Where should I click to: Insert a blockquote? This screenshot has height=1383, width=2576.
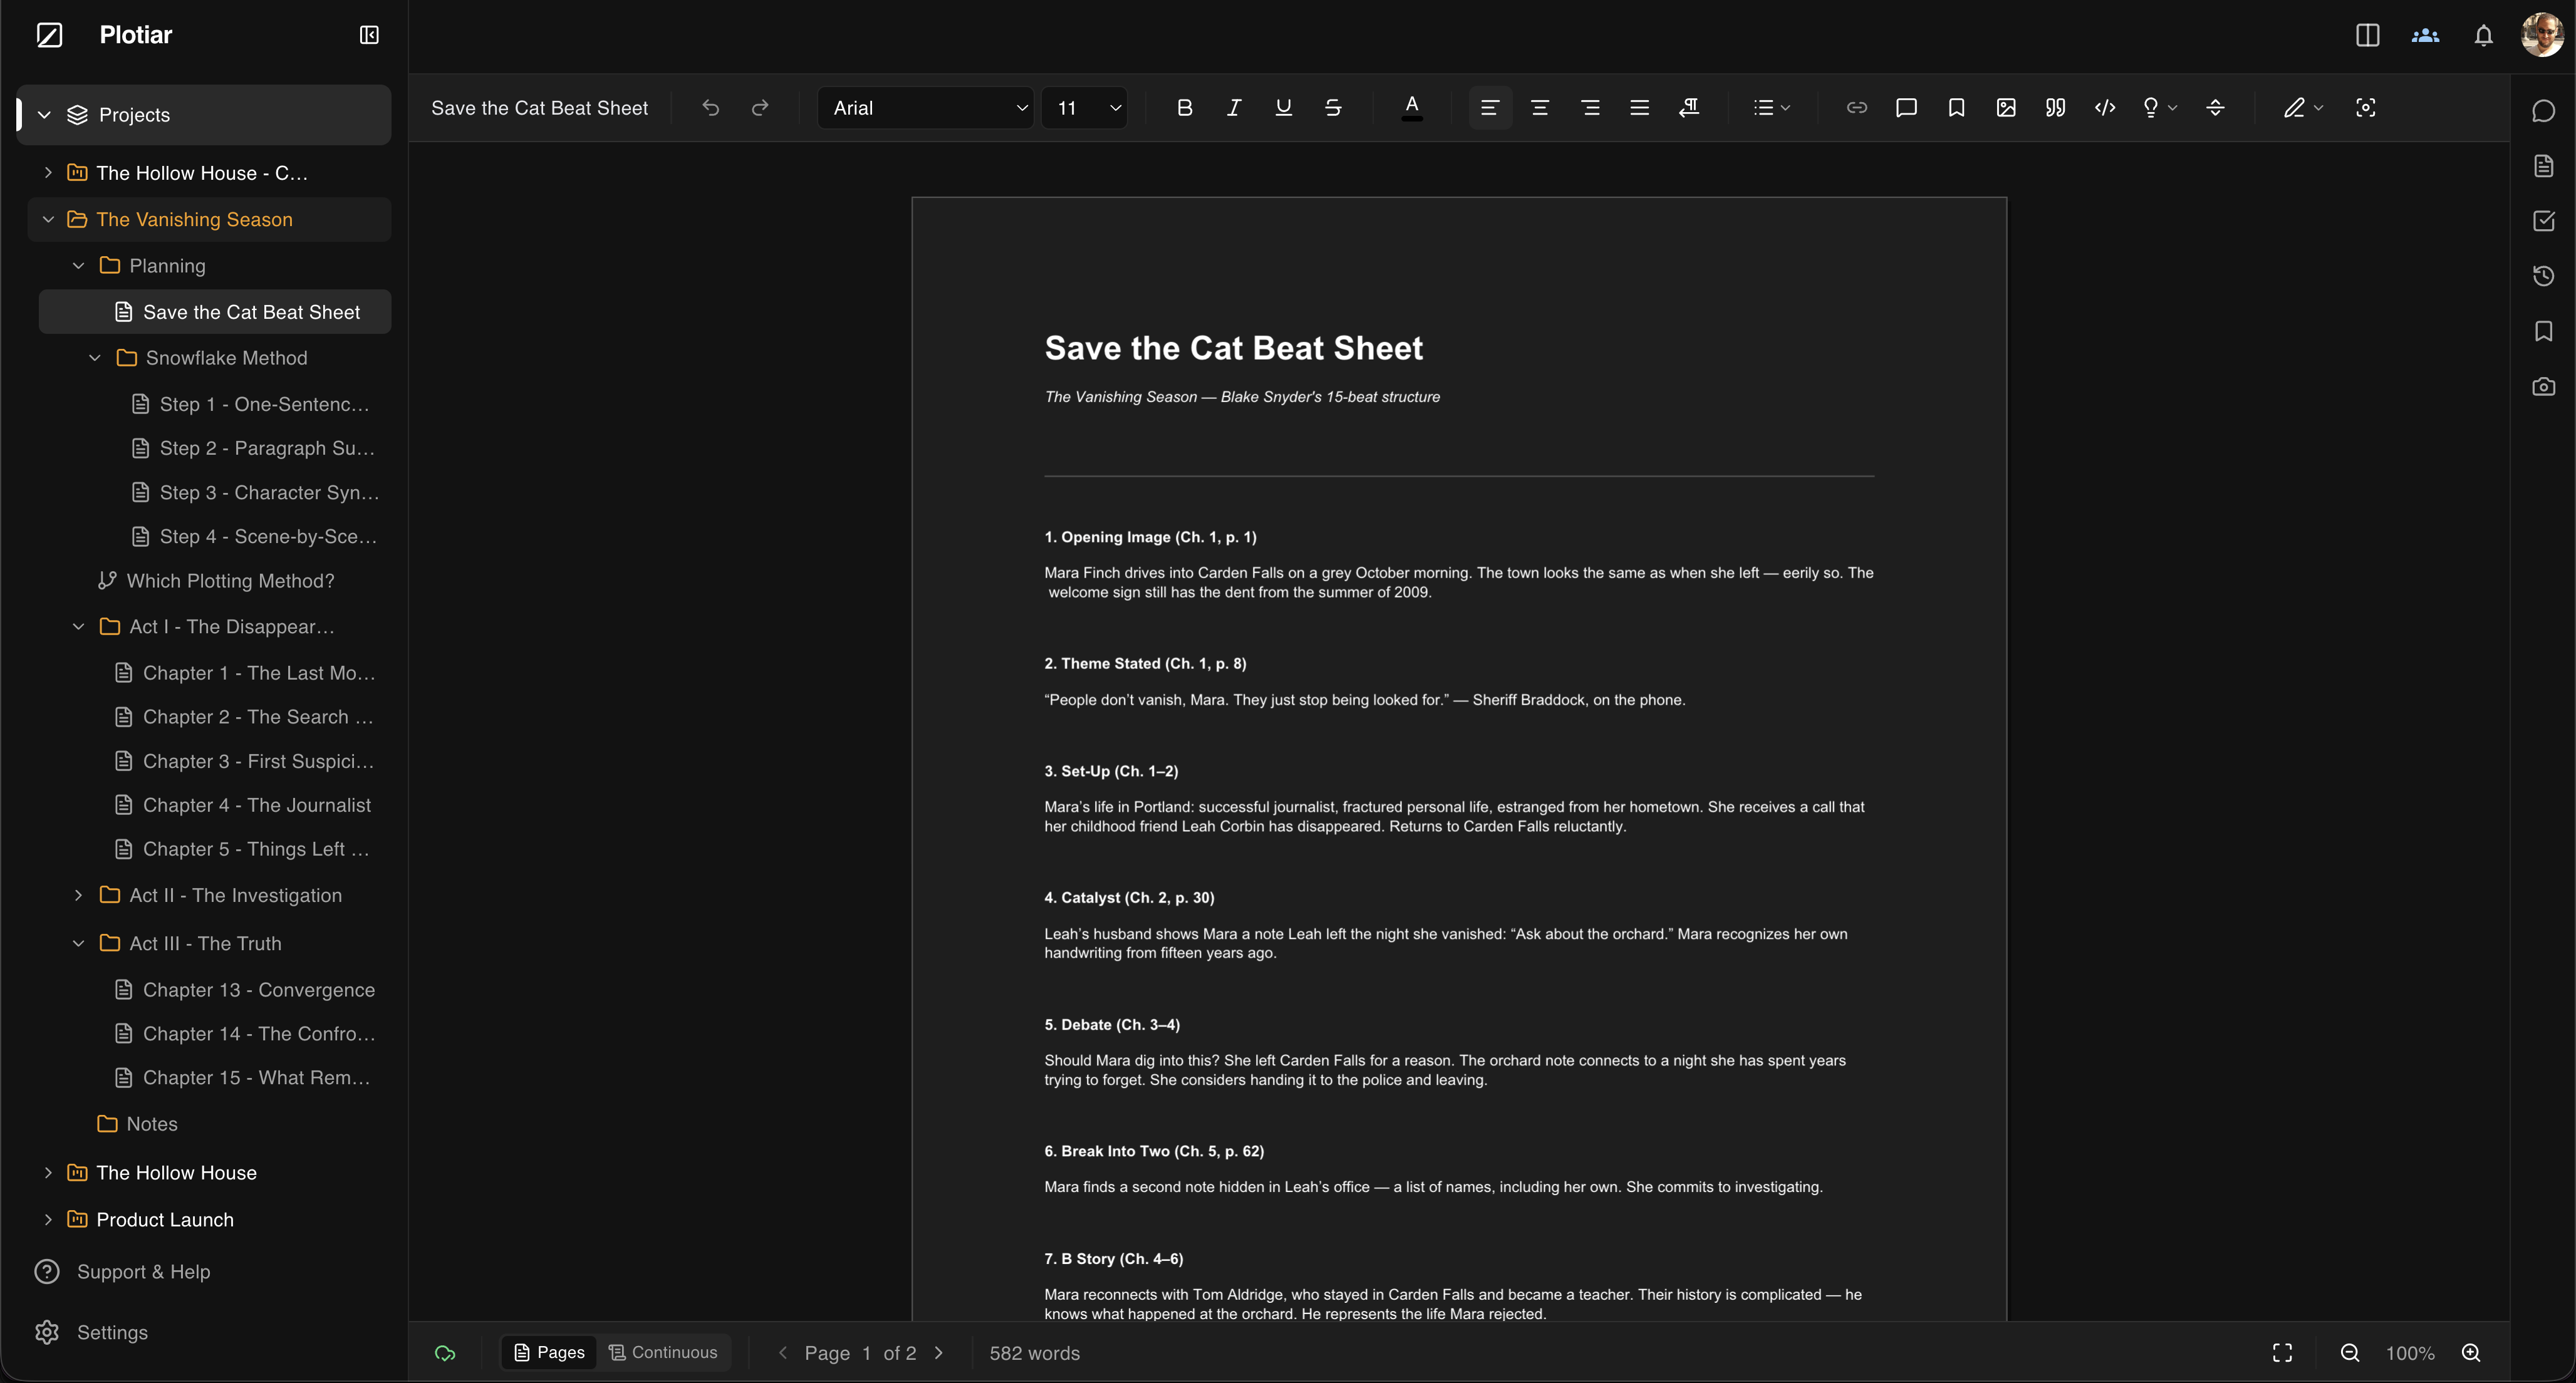pos(2055,107)
